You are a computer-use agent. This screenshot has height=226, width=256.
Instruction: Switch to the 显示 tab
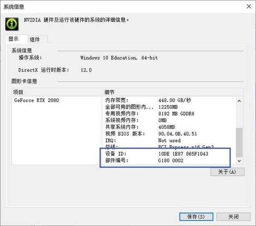click(x=17, y=39)
